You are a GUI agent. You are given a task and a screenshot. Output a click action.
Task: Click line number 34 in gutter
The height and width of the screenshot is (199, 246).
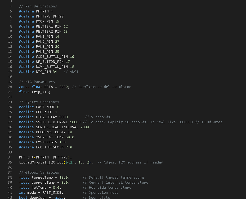[x=10, y=157]
